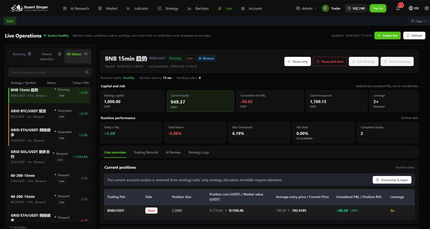Click the globe language icon
430x229 pixels.
(x=411, y=8)
